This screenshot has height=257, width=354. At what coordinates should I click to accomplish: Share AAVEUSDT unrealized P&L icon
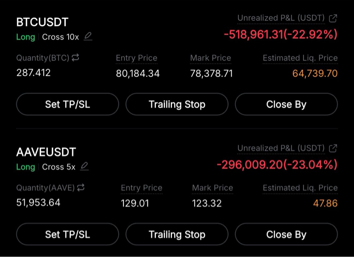pos(333,148)
